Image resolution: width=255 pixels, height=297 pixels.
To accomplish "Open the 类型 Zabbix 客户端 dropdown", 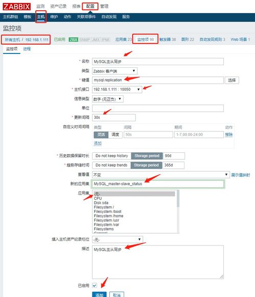I will (114, 71).
